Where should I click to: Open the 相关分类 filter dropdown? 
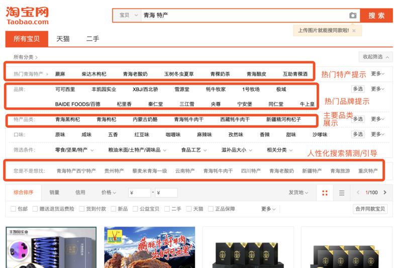coord(279,150)
